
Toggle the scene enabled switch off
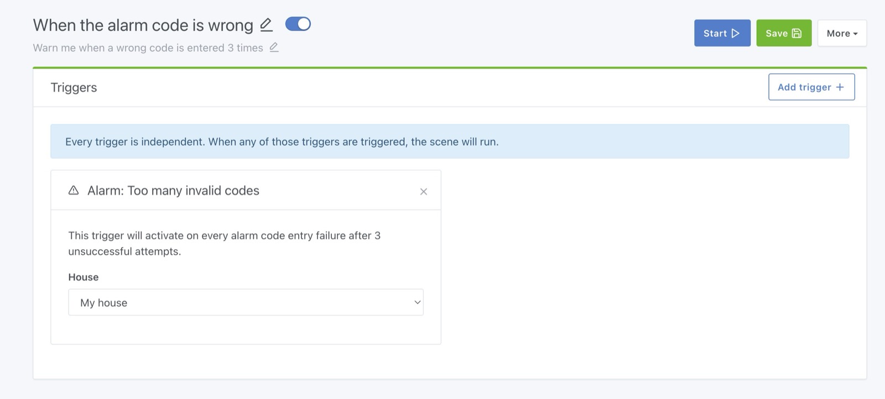[x=298, y=24]
